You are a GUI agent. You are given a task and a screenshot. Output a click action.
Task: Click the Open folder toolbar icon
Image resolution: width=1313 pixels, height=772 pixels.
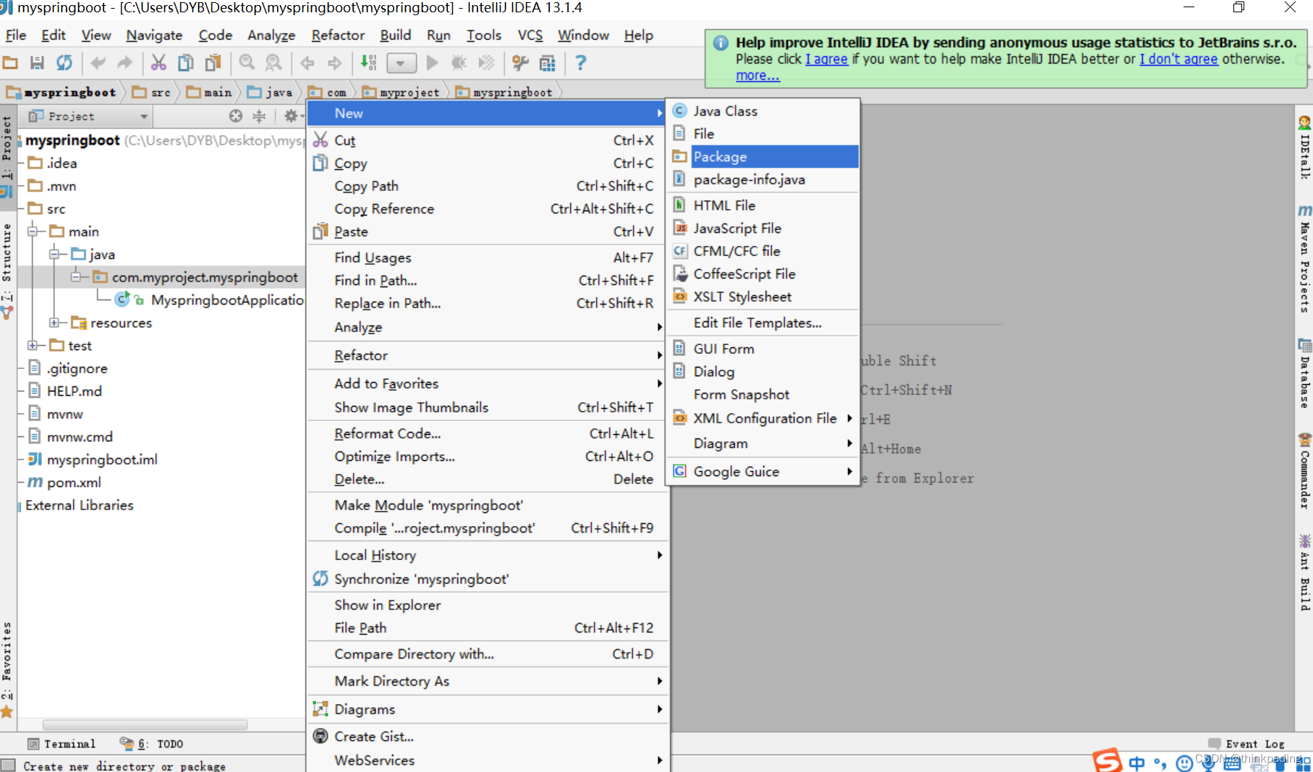click(x=10, y=63)
